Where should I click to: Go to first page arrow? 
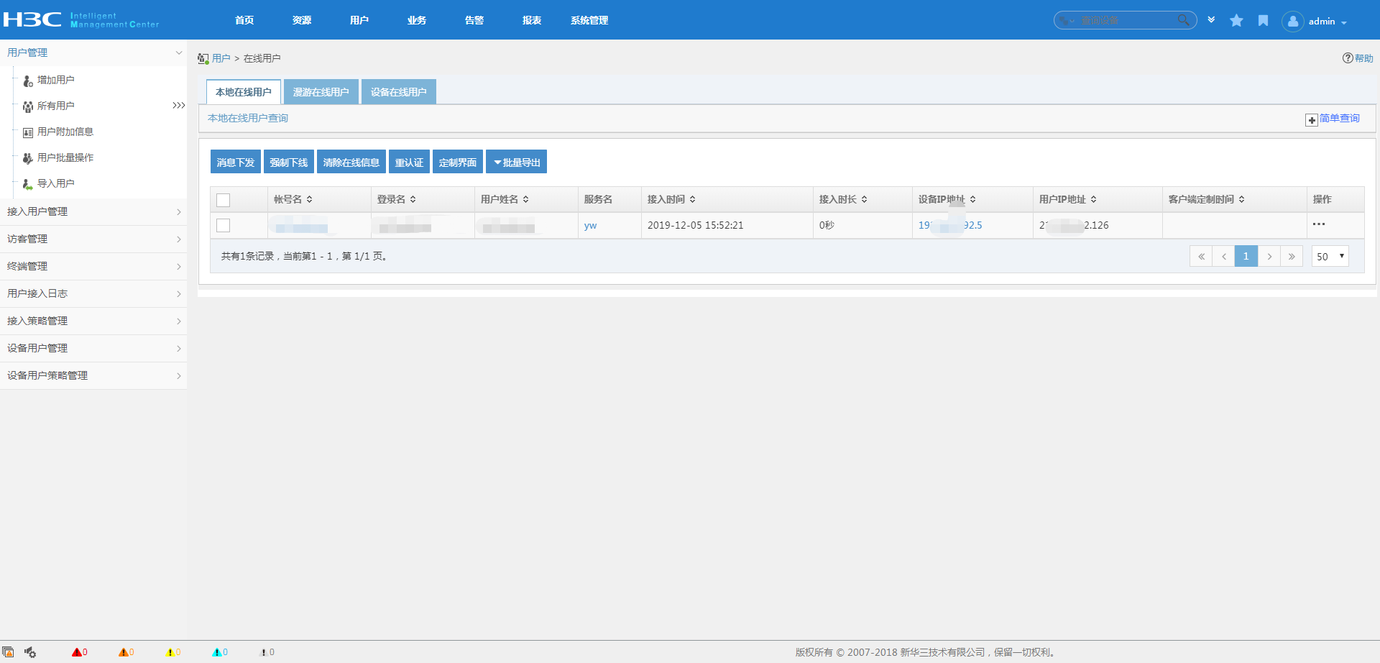[1201, 256]
